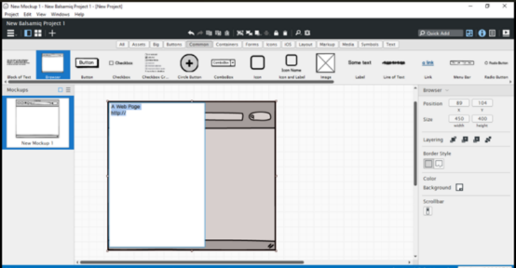516x268 pixels.
Task: Select the Buttons library category
Action: click(174, 45)
